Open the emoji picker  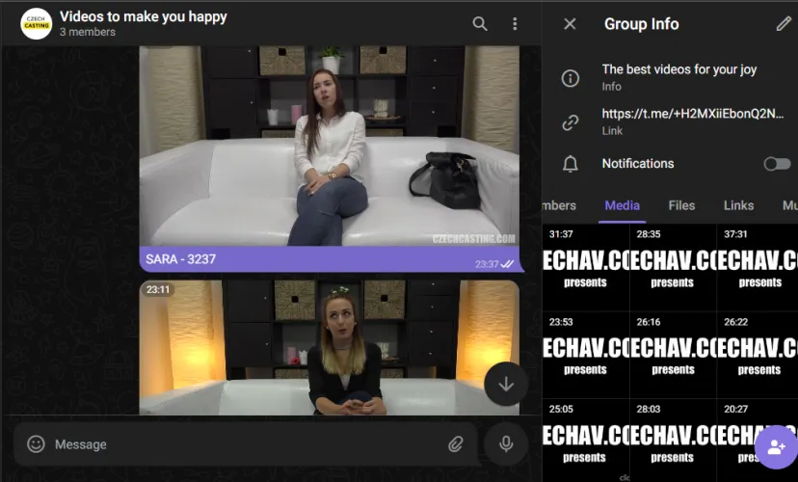[x=36, y=443]
